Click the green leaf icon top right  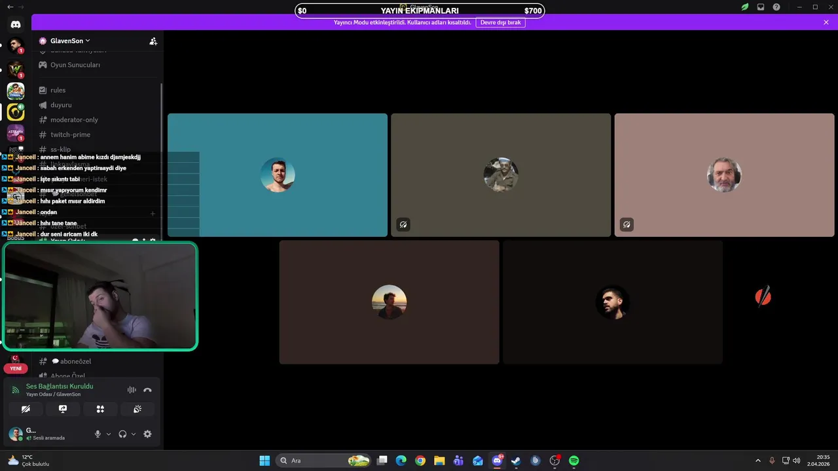[745, 7]
